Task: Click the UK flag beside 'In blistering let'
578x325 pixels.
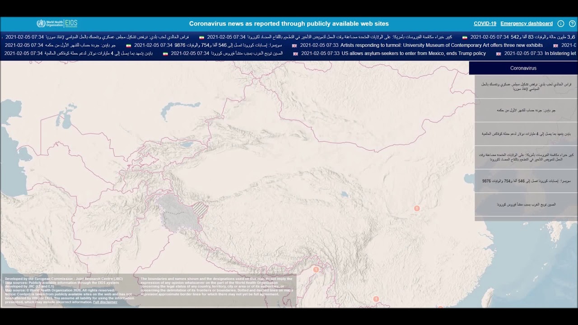Action: [499, 54]
